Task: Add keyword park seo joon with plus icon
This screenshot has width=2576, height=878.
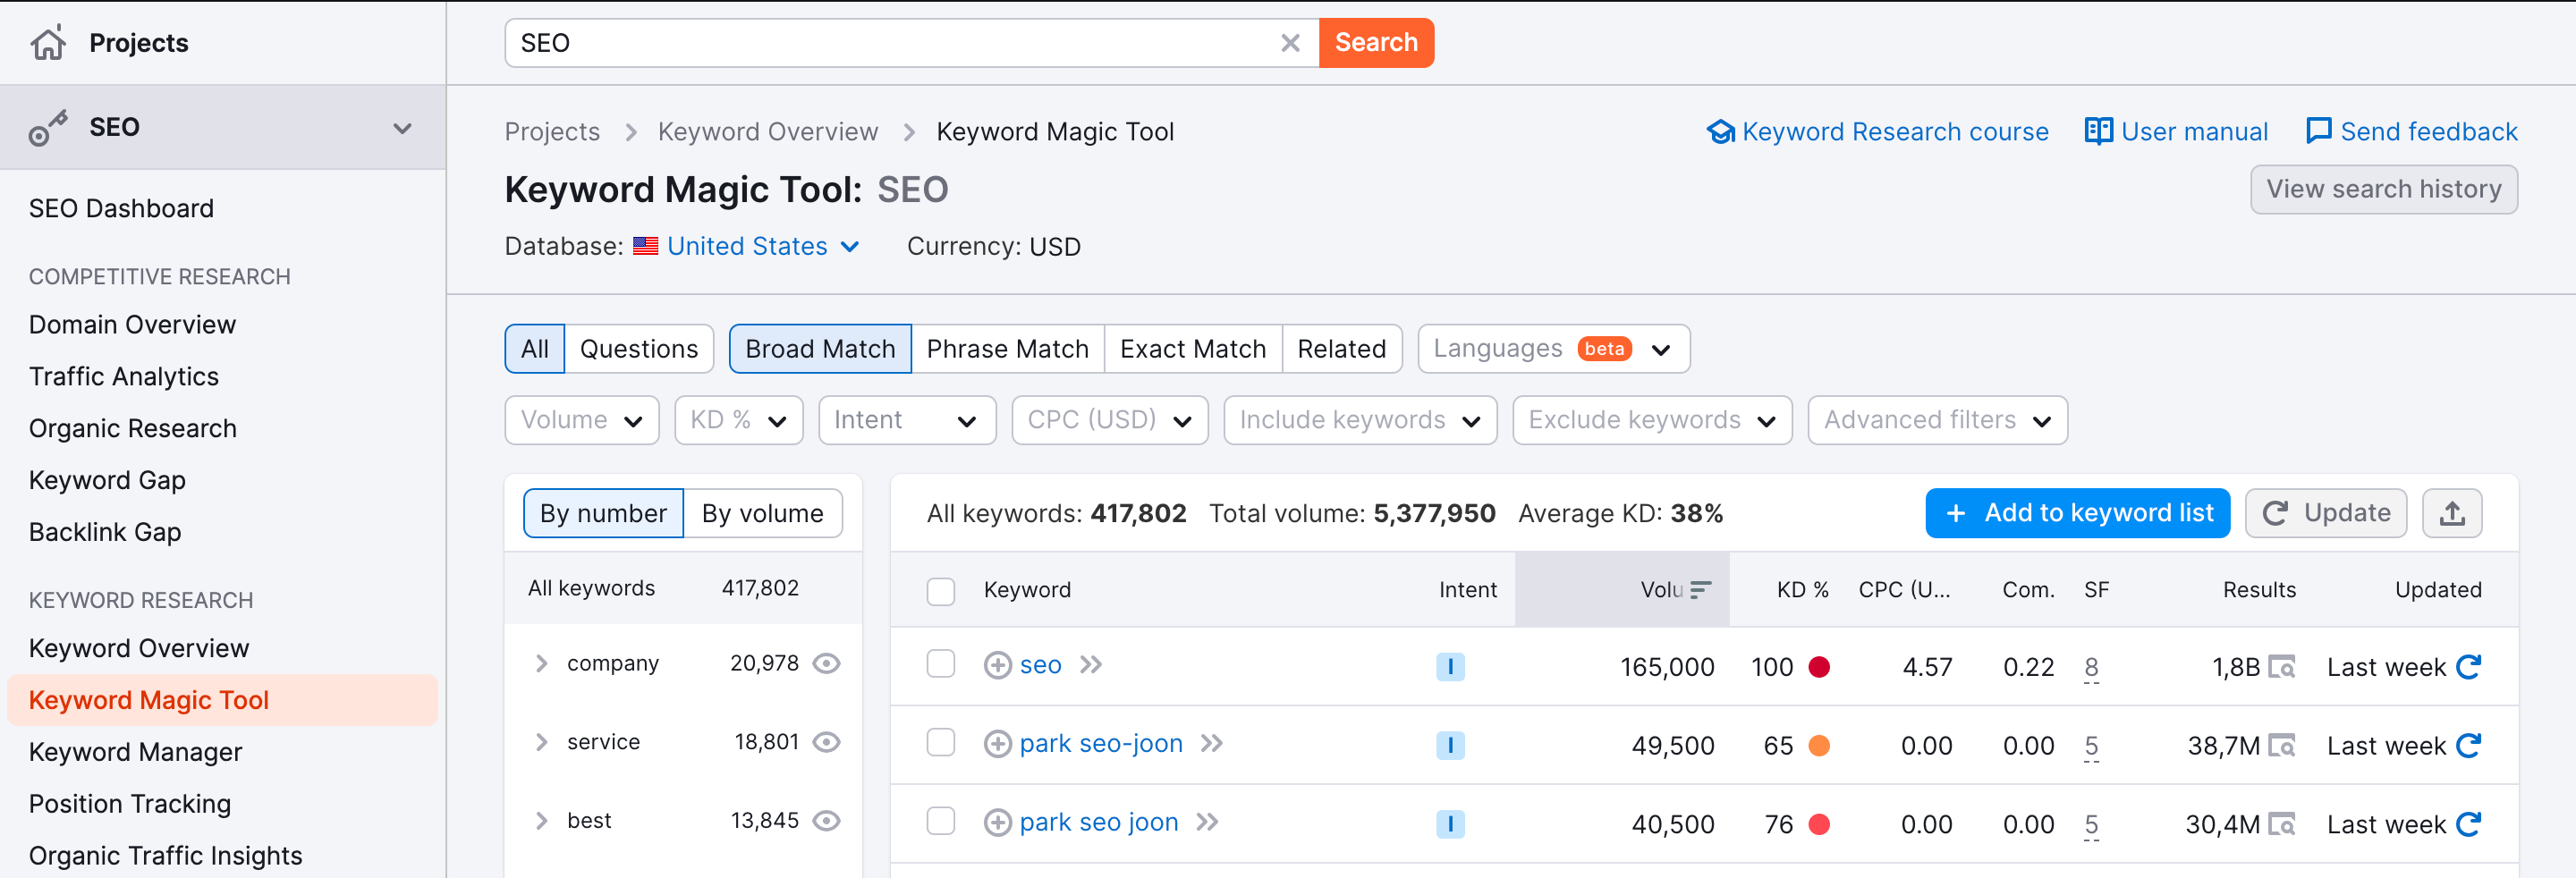Action: 997,823
